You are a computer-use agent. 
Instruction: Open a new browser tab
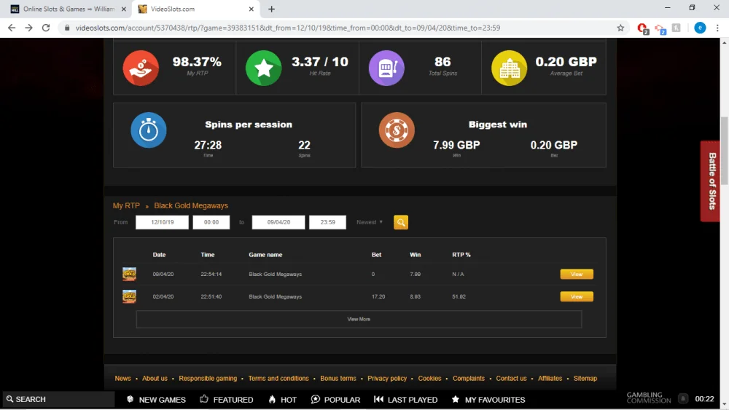(x=271, y=9)
